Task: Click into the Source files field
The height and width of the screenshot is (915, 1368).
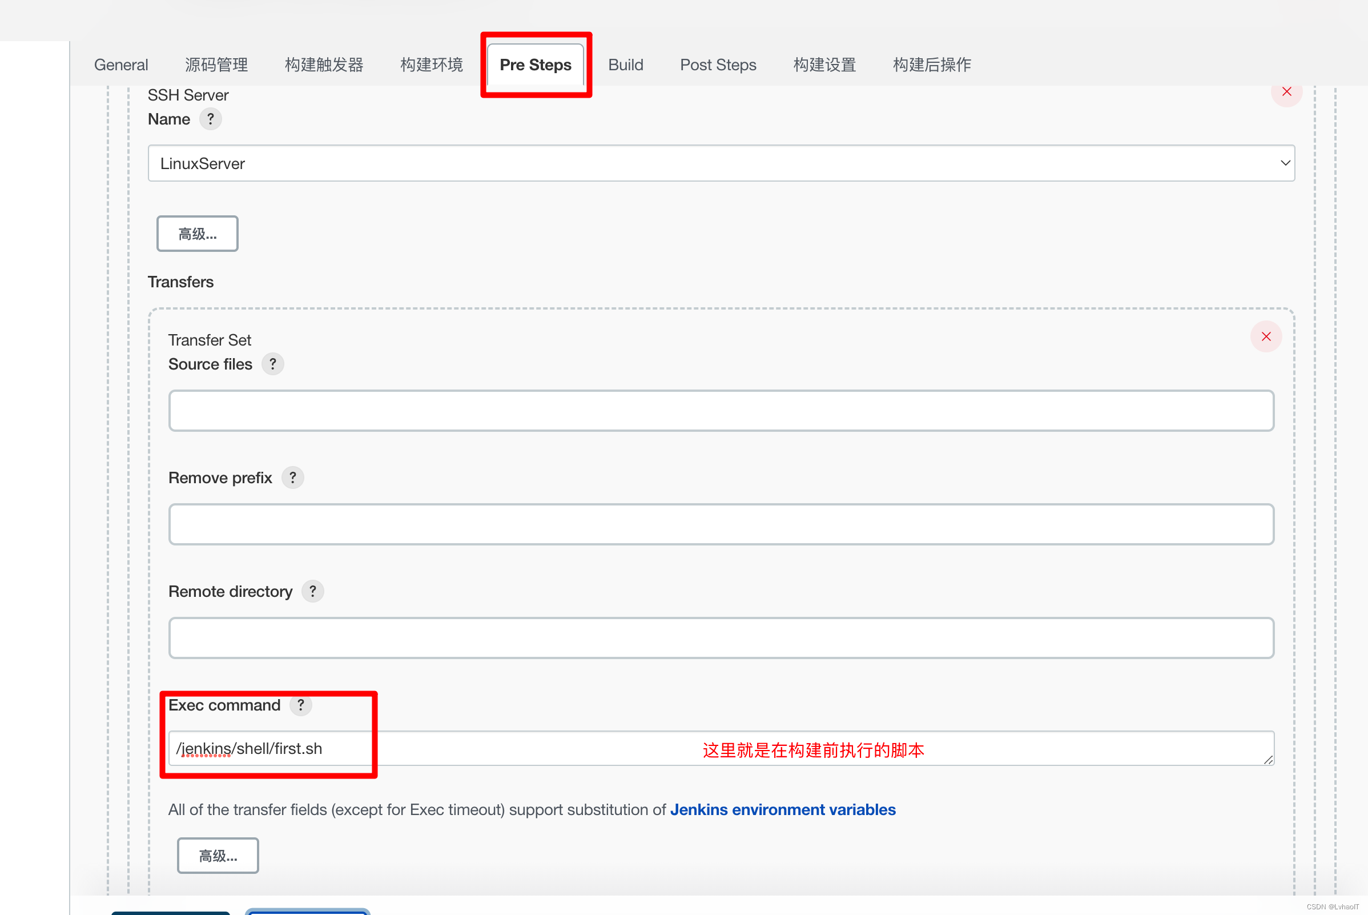Action: [721, 411]
